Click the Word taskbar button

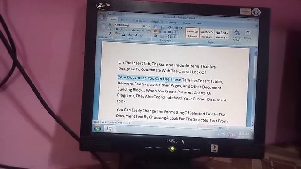coord(110,129)
